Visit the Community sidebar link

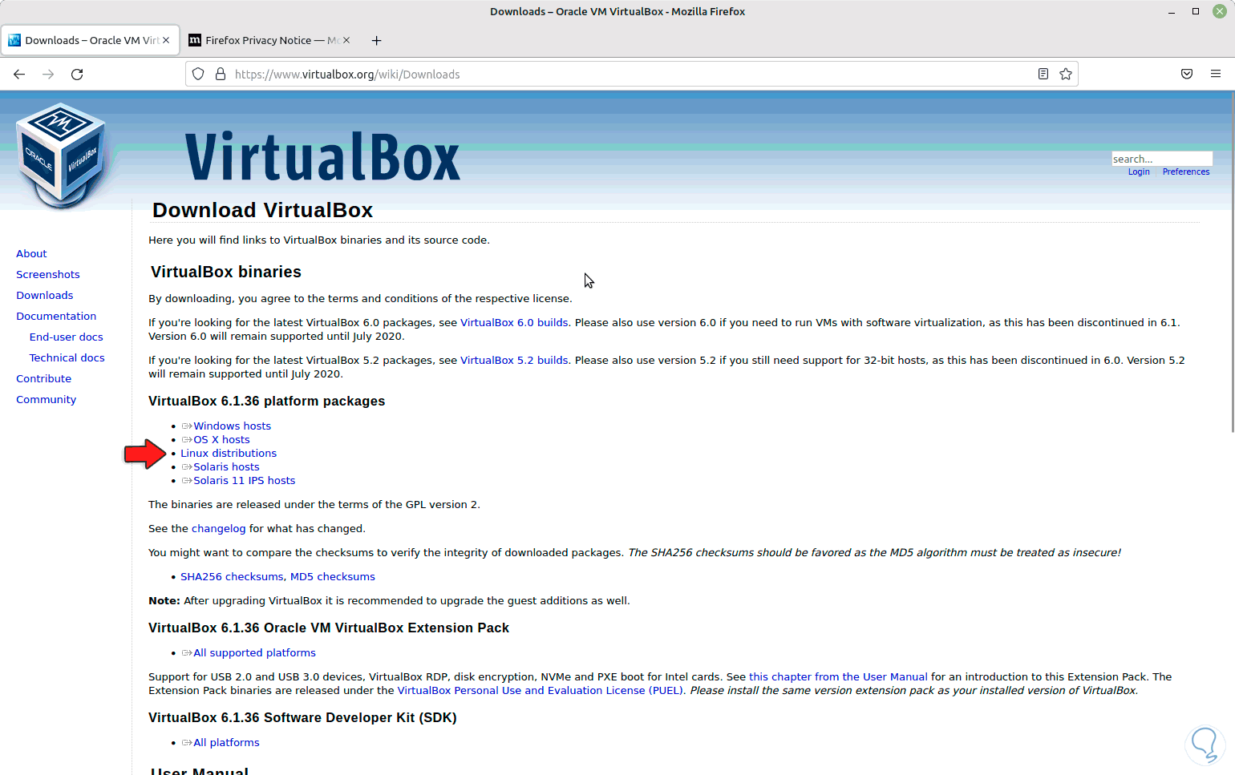coord(47,400)
